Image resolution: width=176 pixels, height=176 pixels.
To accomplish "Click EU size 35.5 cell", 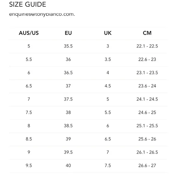I will pos(68,46).
